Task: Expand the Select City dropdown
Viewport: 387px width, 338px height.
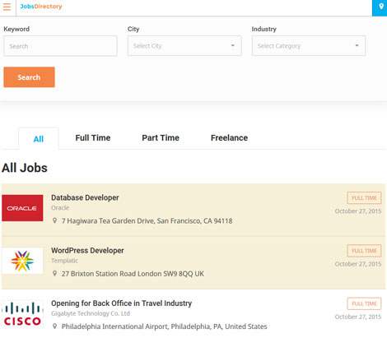Action: pos(184,46)
